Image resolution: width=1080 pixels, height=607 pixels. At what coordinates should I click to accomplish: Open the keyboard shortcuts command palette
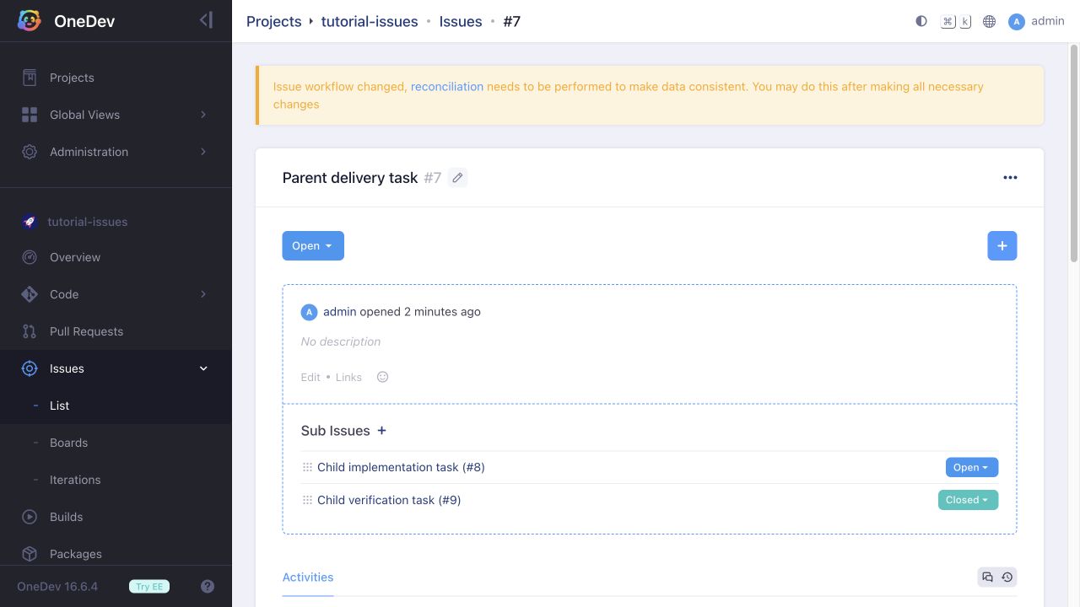956,21
